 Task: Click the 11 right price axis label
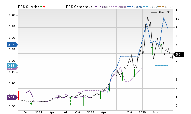(x=177, y=10)
